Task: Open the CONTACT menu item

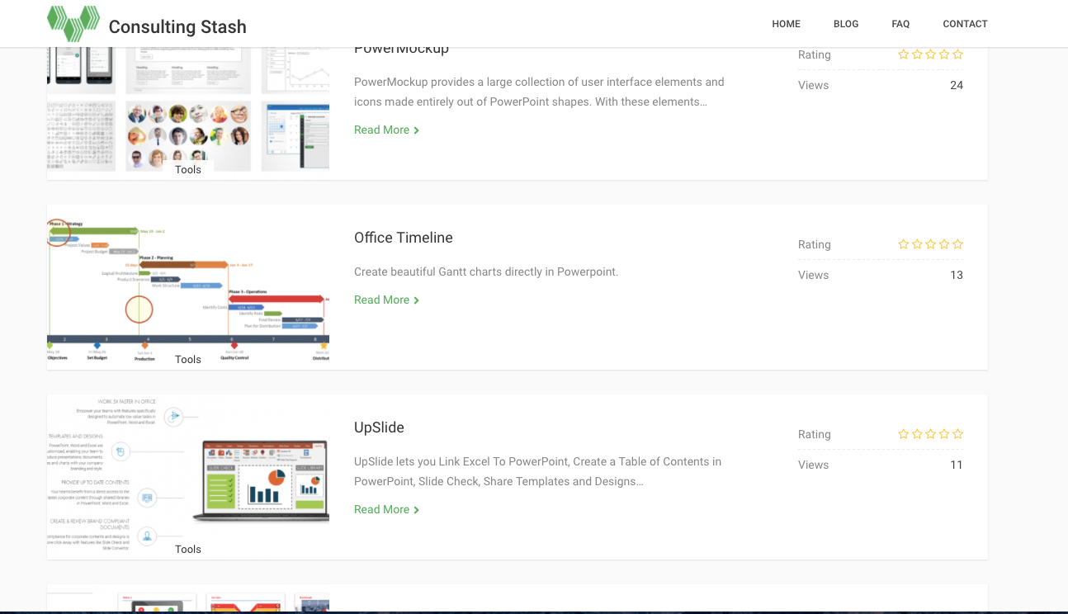Action: pyautogui.click(x=965, y=24)
